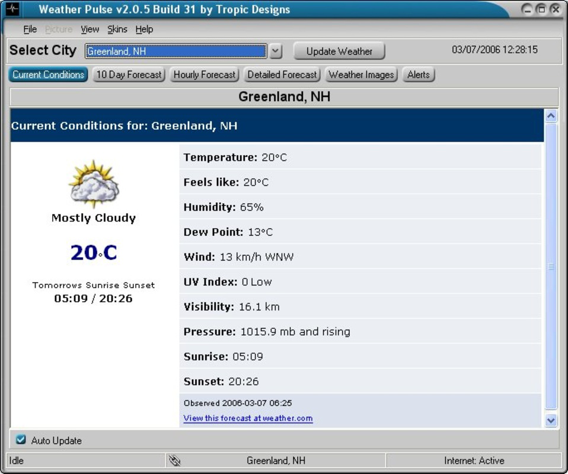568x474 pixels.
Task: Switch to the Detailed Forecast tab
Action: 282,75
